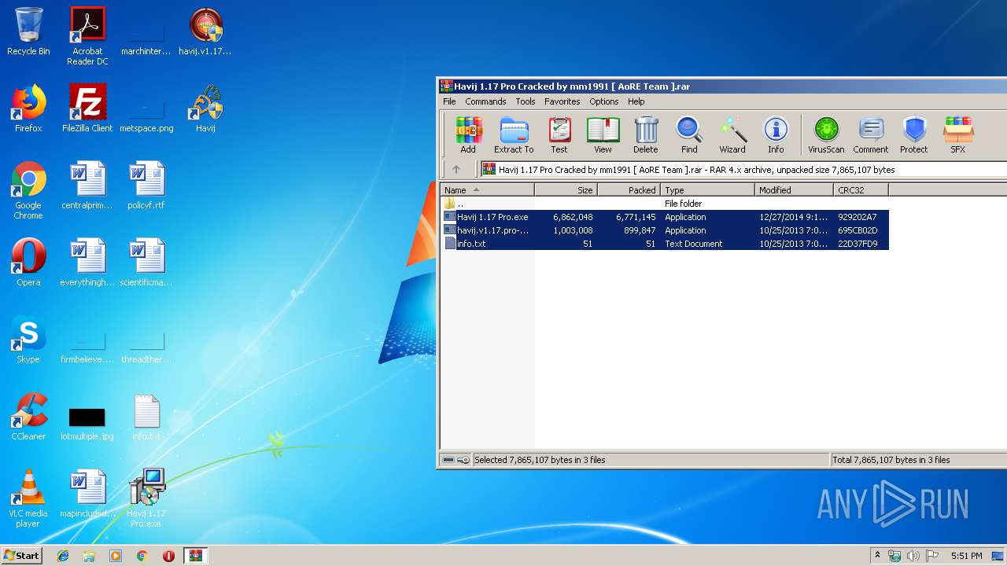Open the Find magnifier tool
Screen dimensions: 1007x566
689,134
